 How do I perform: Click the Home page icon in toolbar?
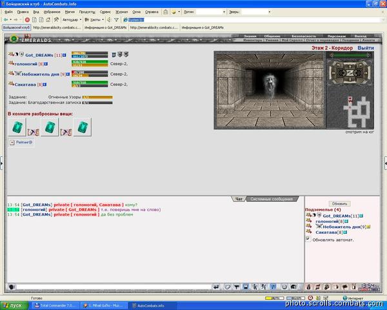pyautogui.click(x=48, y=19)
